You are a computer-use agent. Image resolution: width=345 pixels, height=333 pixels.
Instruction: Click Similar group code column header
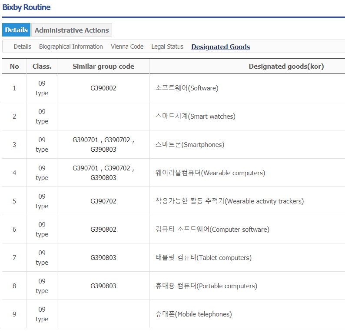(103, 66)
